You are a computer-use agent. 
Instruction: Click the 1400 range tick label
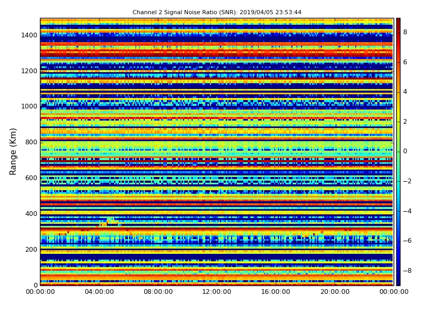(x=29, y=35)
